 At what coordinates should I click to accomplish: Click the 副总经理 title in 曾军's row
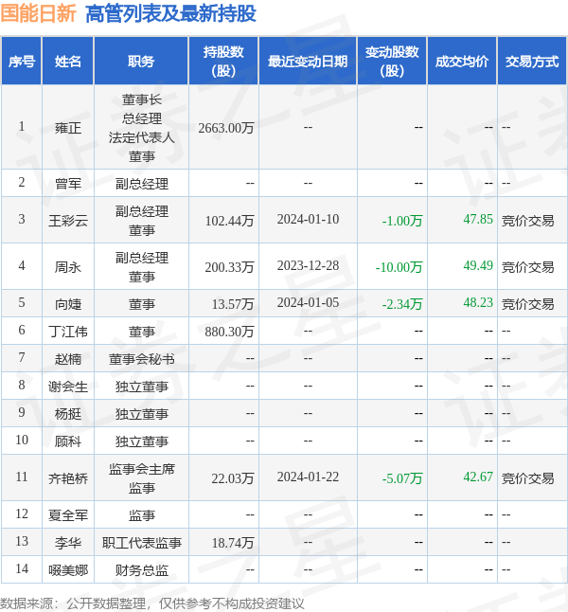(142, 184)
